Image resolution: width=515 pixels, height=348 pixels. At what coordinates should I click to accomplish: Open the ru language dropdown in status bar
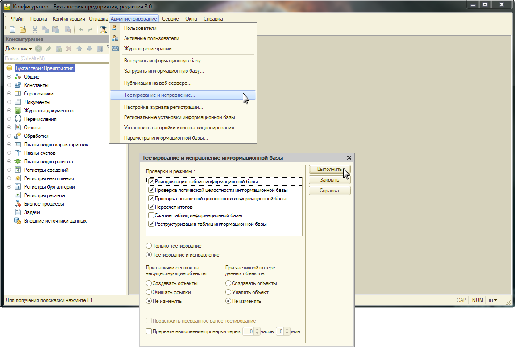[493, 300]
